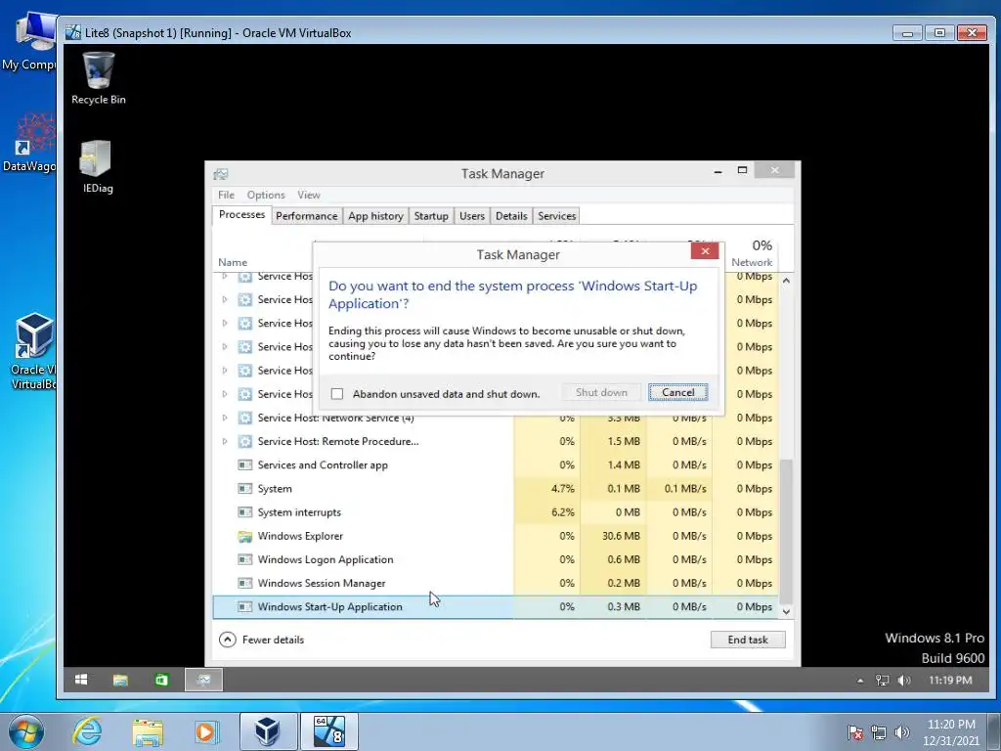Select the VirtualBox Manager host taskbar button
Screen dimensions: 1001x751
[x=268, y=731]
